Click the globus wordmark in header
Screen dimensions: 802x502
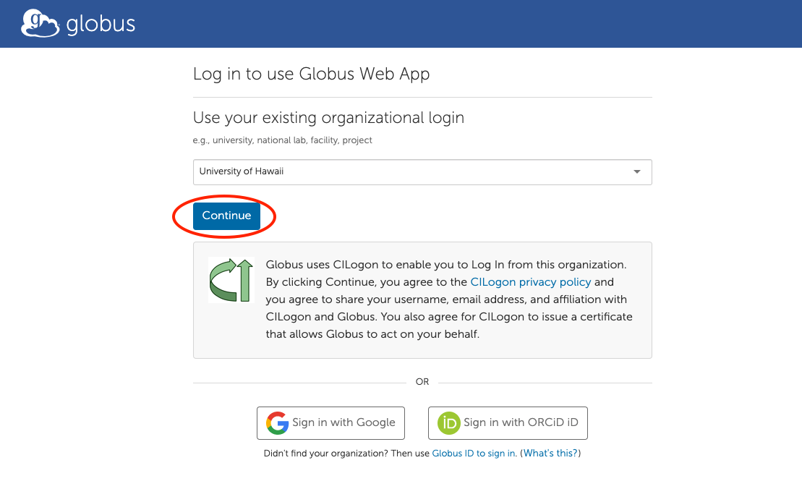pyautogui.click(x=101, y=24)
